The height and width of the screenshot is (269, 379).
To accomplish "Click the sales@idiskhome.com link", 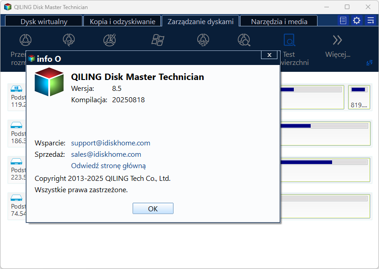I will [x=106, y=154].
